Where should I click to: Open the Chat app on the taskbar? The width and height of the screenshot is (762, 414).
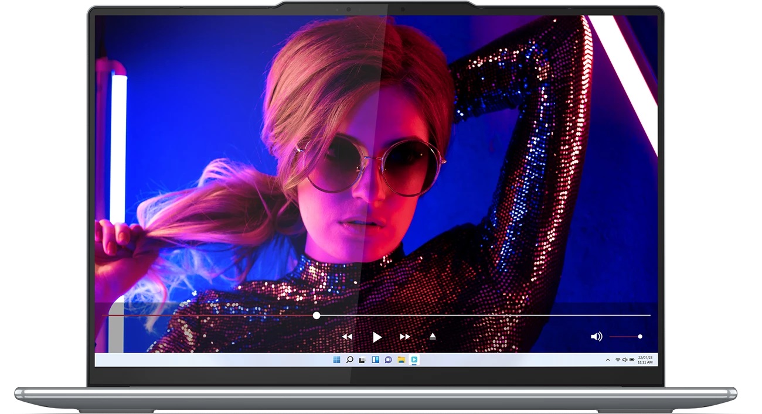(388, 360)
